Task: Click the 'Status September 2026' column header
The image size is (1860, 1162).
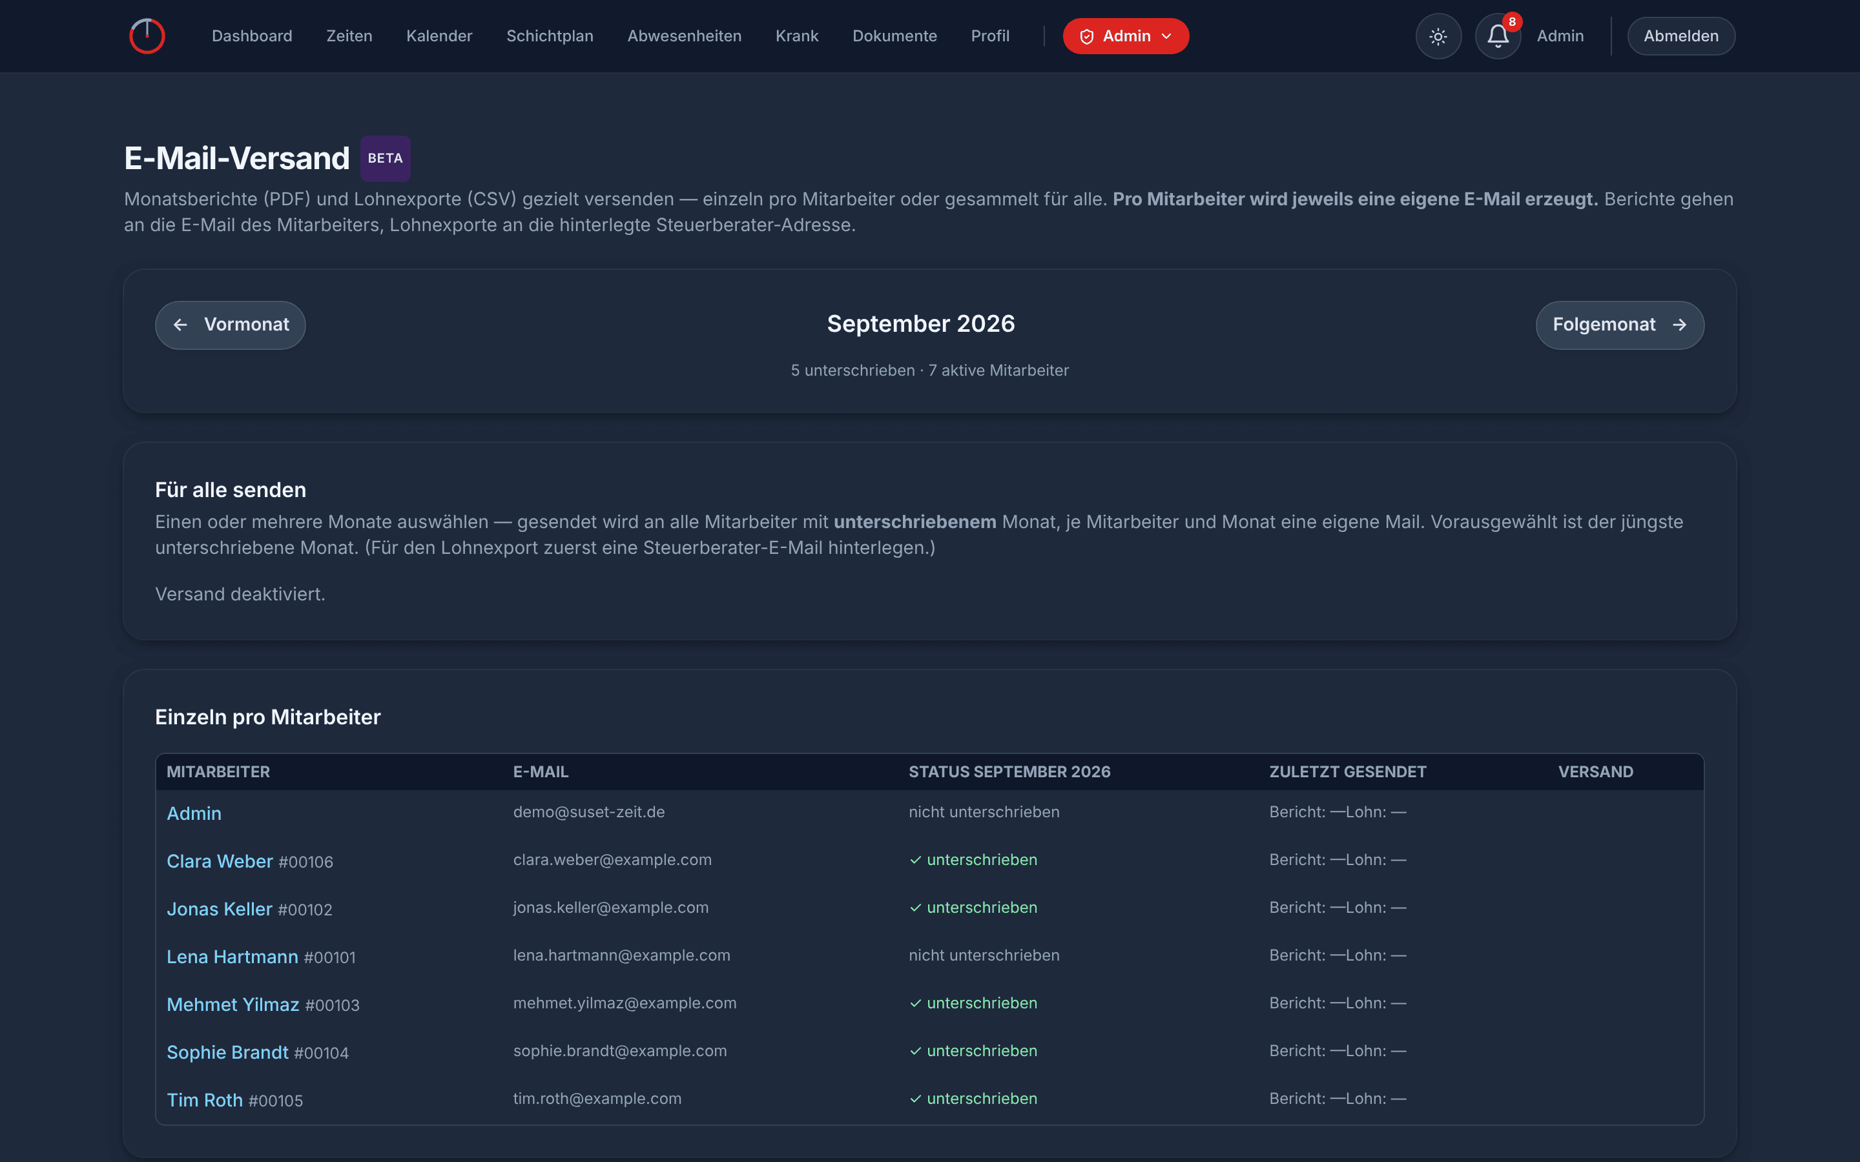Action: click(x=1009, y=771)
